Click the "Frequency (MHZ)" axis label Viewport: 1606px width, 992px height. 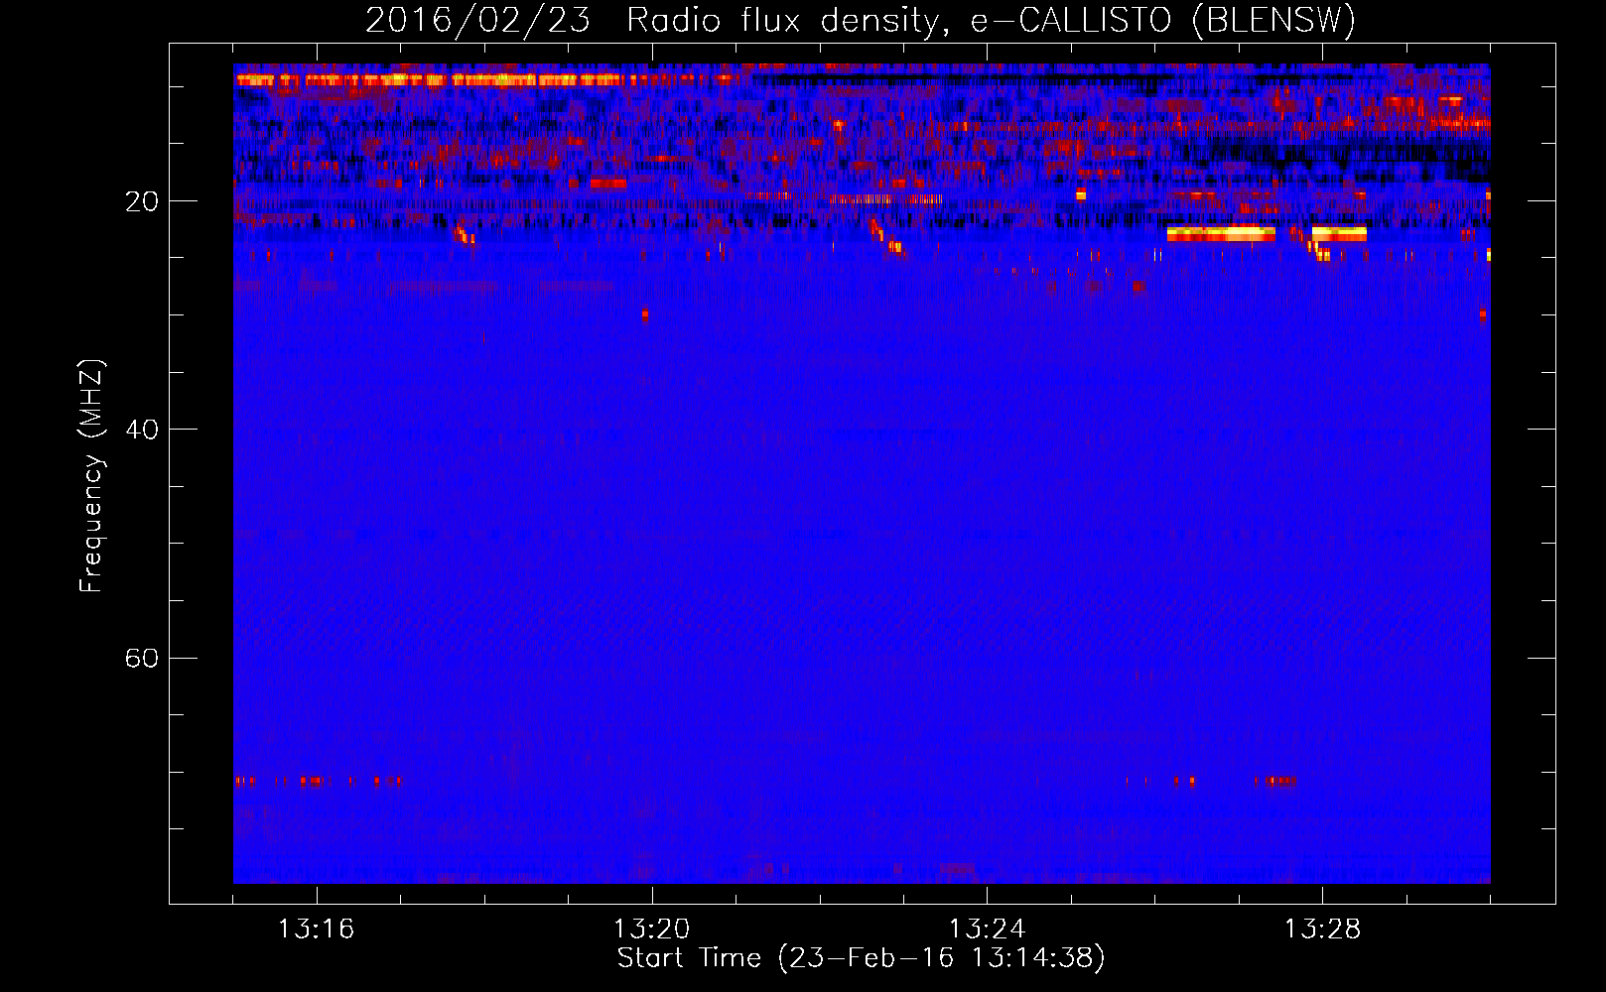91,476
